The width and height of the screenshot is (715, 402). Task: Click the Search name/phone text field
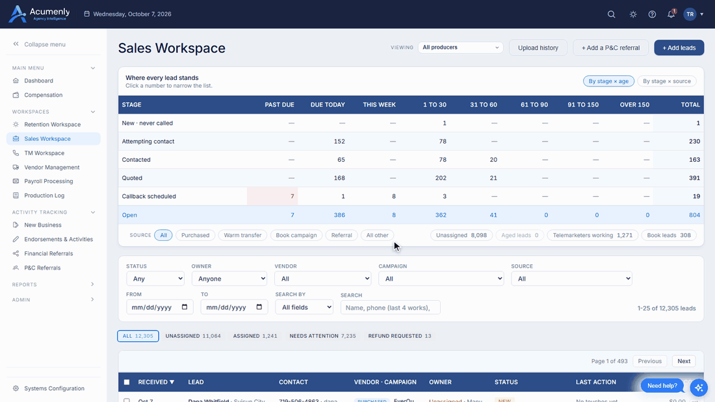click(x=391, y=308)
